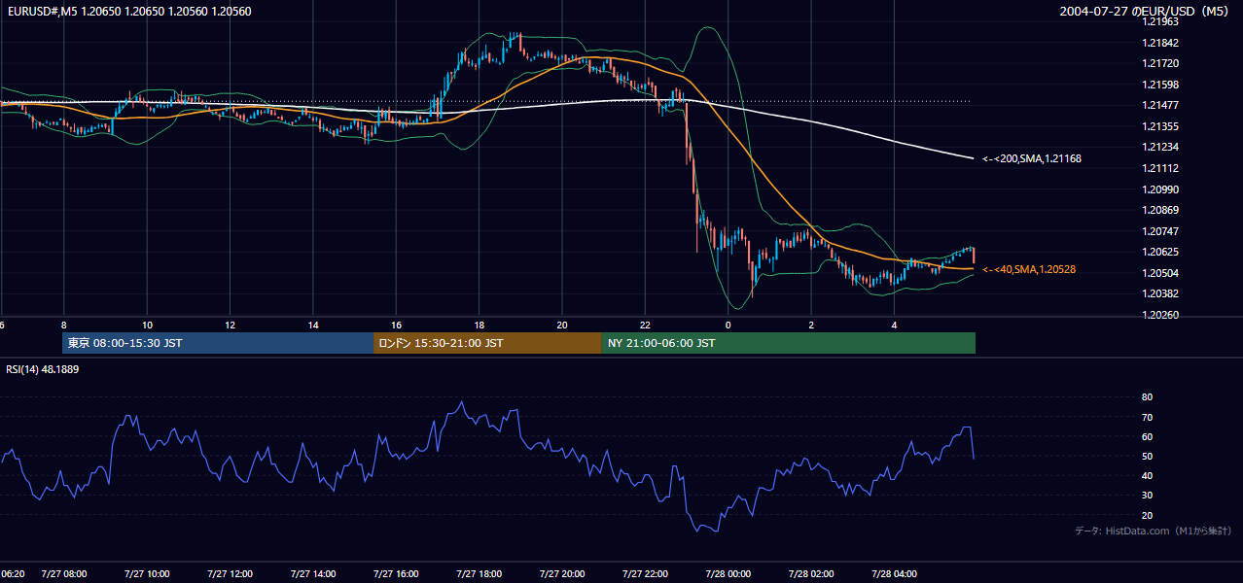Click the 7/27 22:00 time label
Image resolution: width=1243 pixels, height=583 pixels.
(645, 573)
